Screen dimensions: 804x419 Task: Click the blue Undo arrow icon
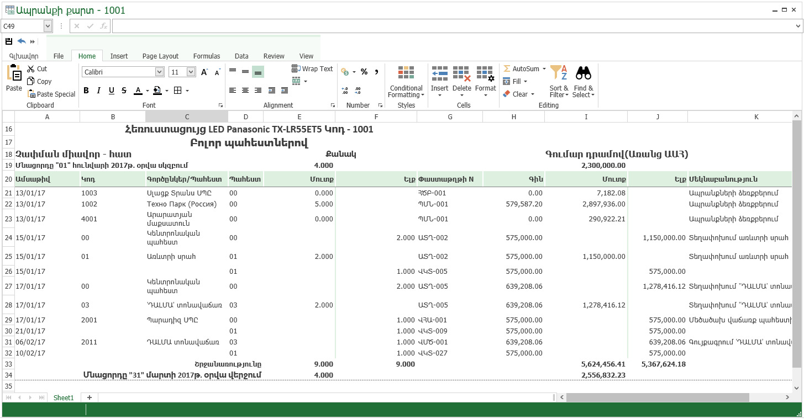click(x=22, y=41)
